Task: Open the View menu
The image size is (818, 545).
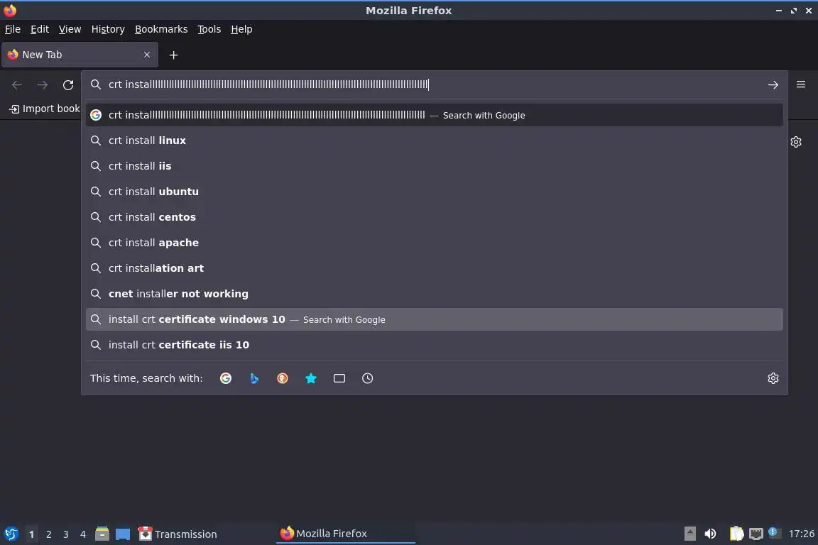Action: click(70, 29)
